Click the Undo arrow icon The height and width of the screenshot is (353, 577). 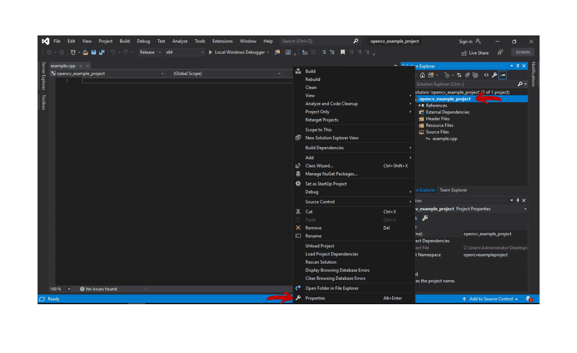[113, 52]
